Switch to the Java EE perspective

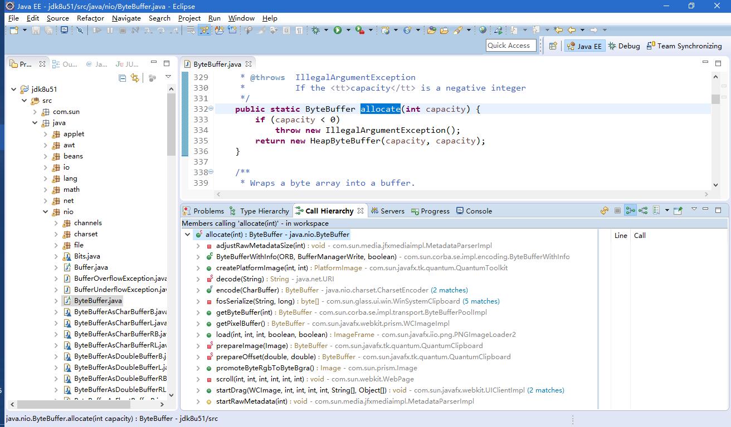pyautogui.click(x=584, y=46)
